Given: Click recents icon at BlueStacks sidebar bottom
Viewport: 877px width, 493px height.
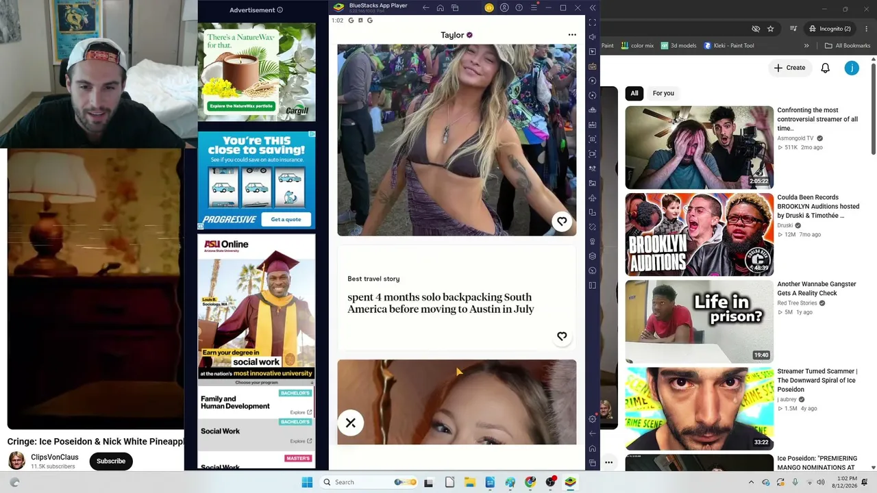Looking at the screenshot, I should click(593, 463).
